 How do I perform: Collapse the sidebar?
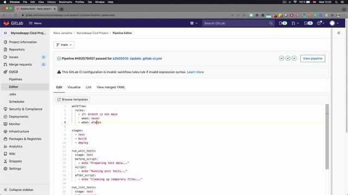[x=18, y=190]
